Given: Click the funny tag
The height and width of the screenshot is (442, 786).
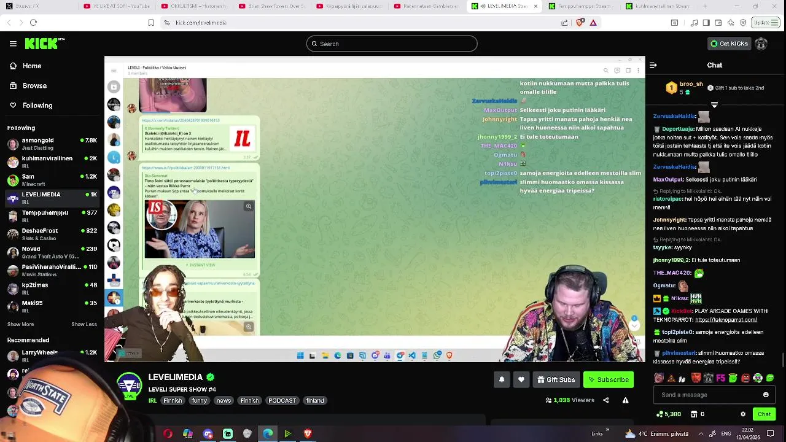Looking at the screenshot, I should click(199, 400).
